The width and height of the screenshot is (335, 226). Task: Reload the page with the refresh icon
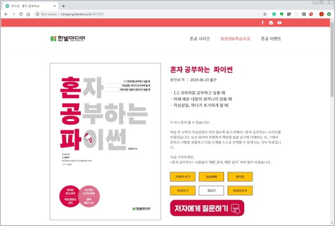pos(21,14)
